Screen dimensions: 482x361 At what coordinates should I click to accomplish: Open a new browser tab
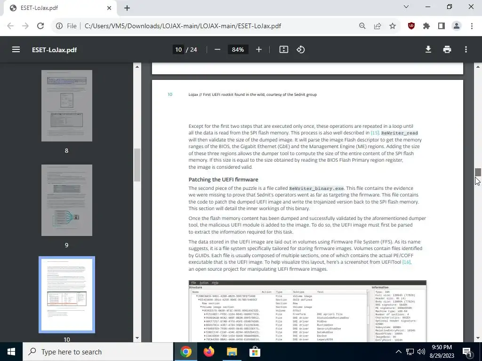pyautogui.click(x=127, y=8)
